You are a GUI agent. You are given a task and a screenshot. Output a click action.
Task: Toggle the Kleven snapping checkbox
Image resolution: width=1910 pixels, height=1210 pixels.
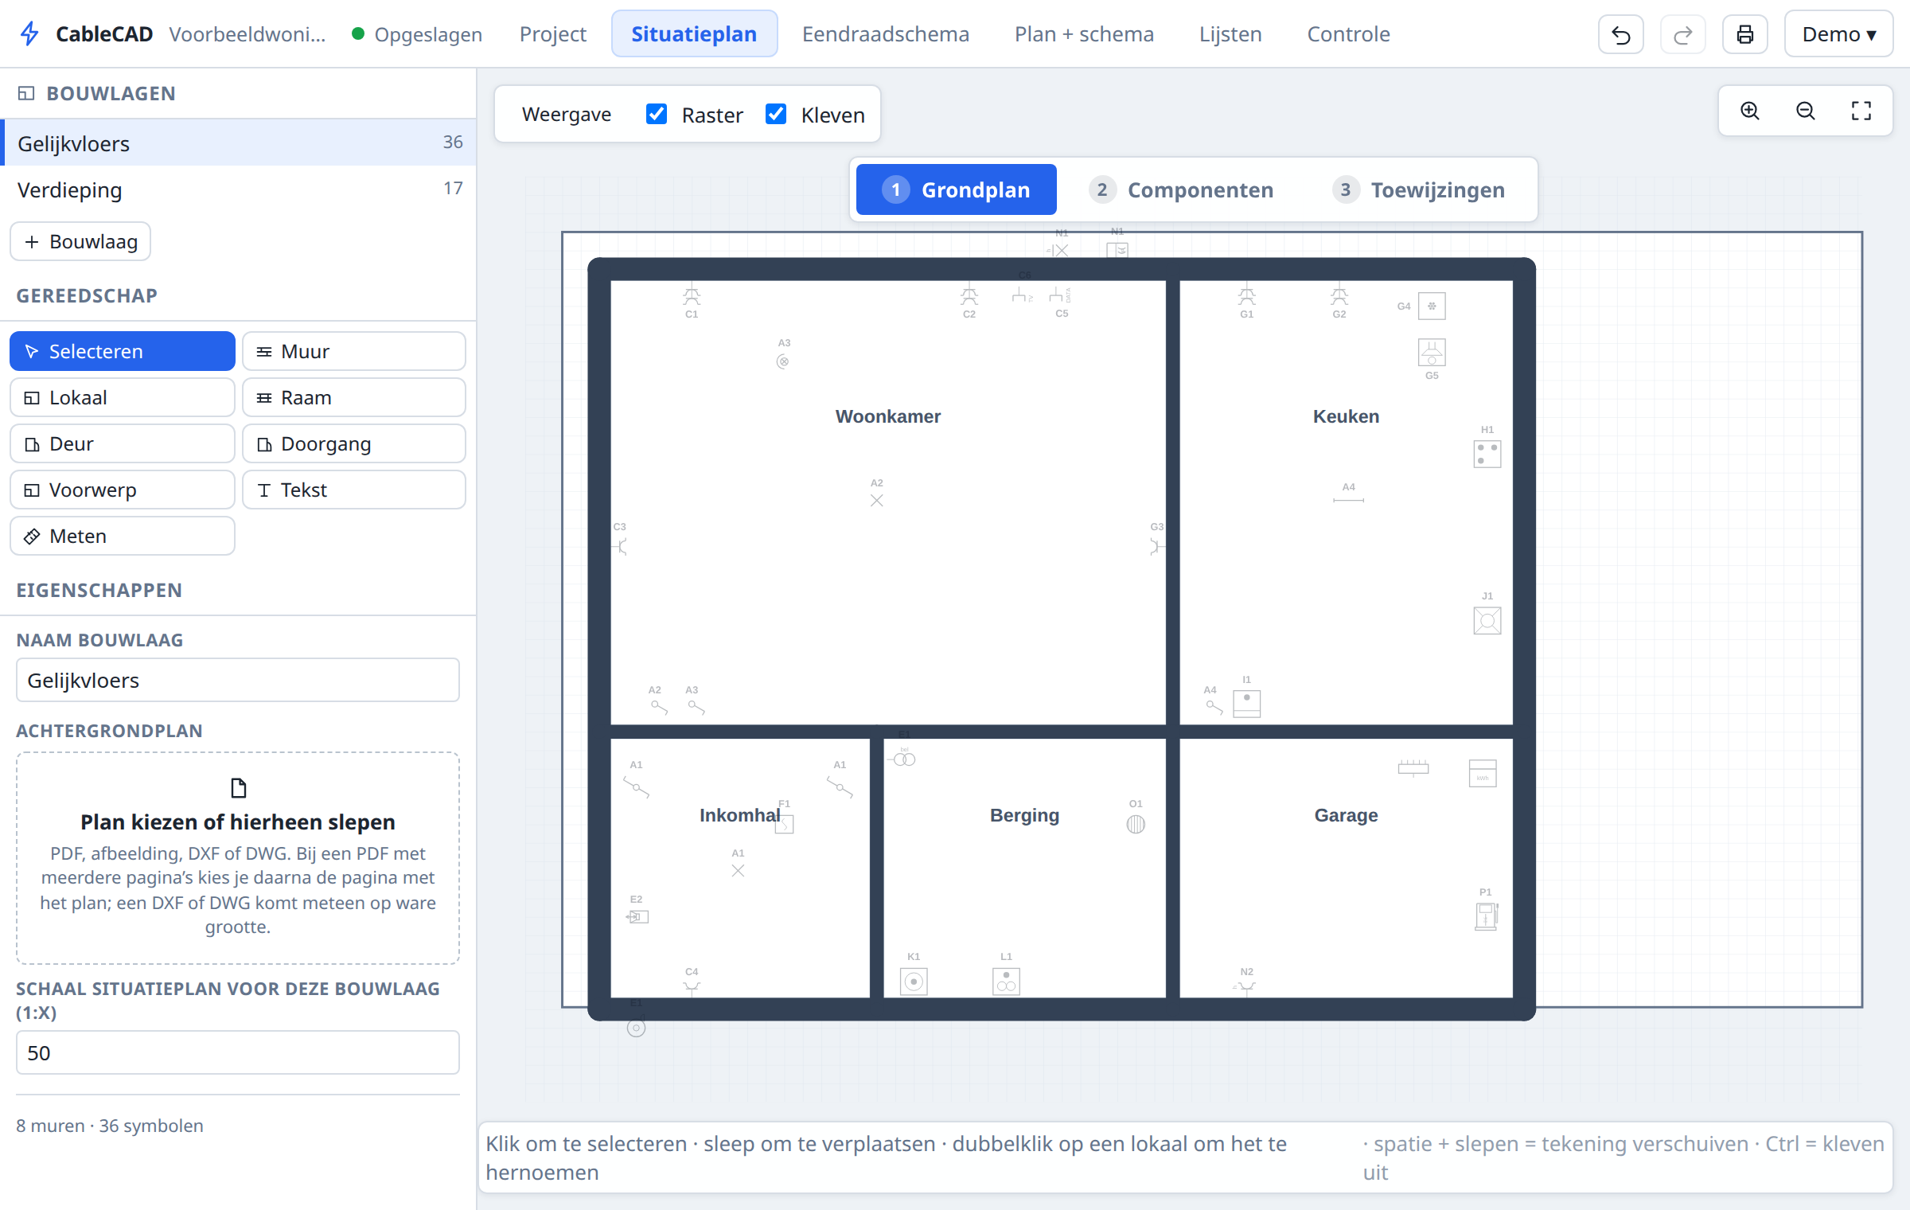click(775, 114)
